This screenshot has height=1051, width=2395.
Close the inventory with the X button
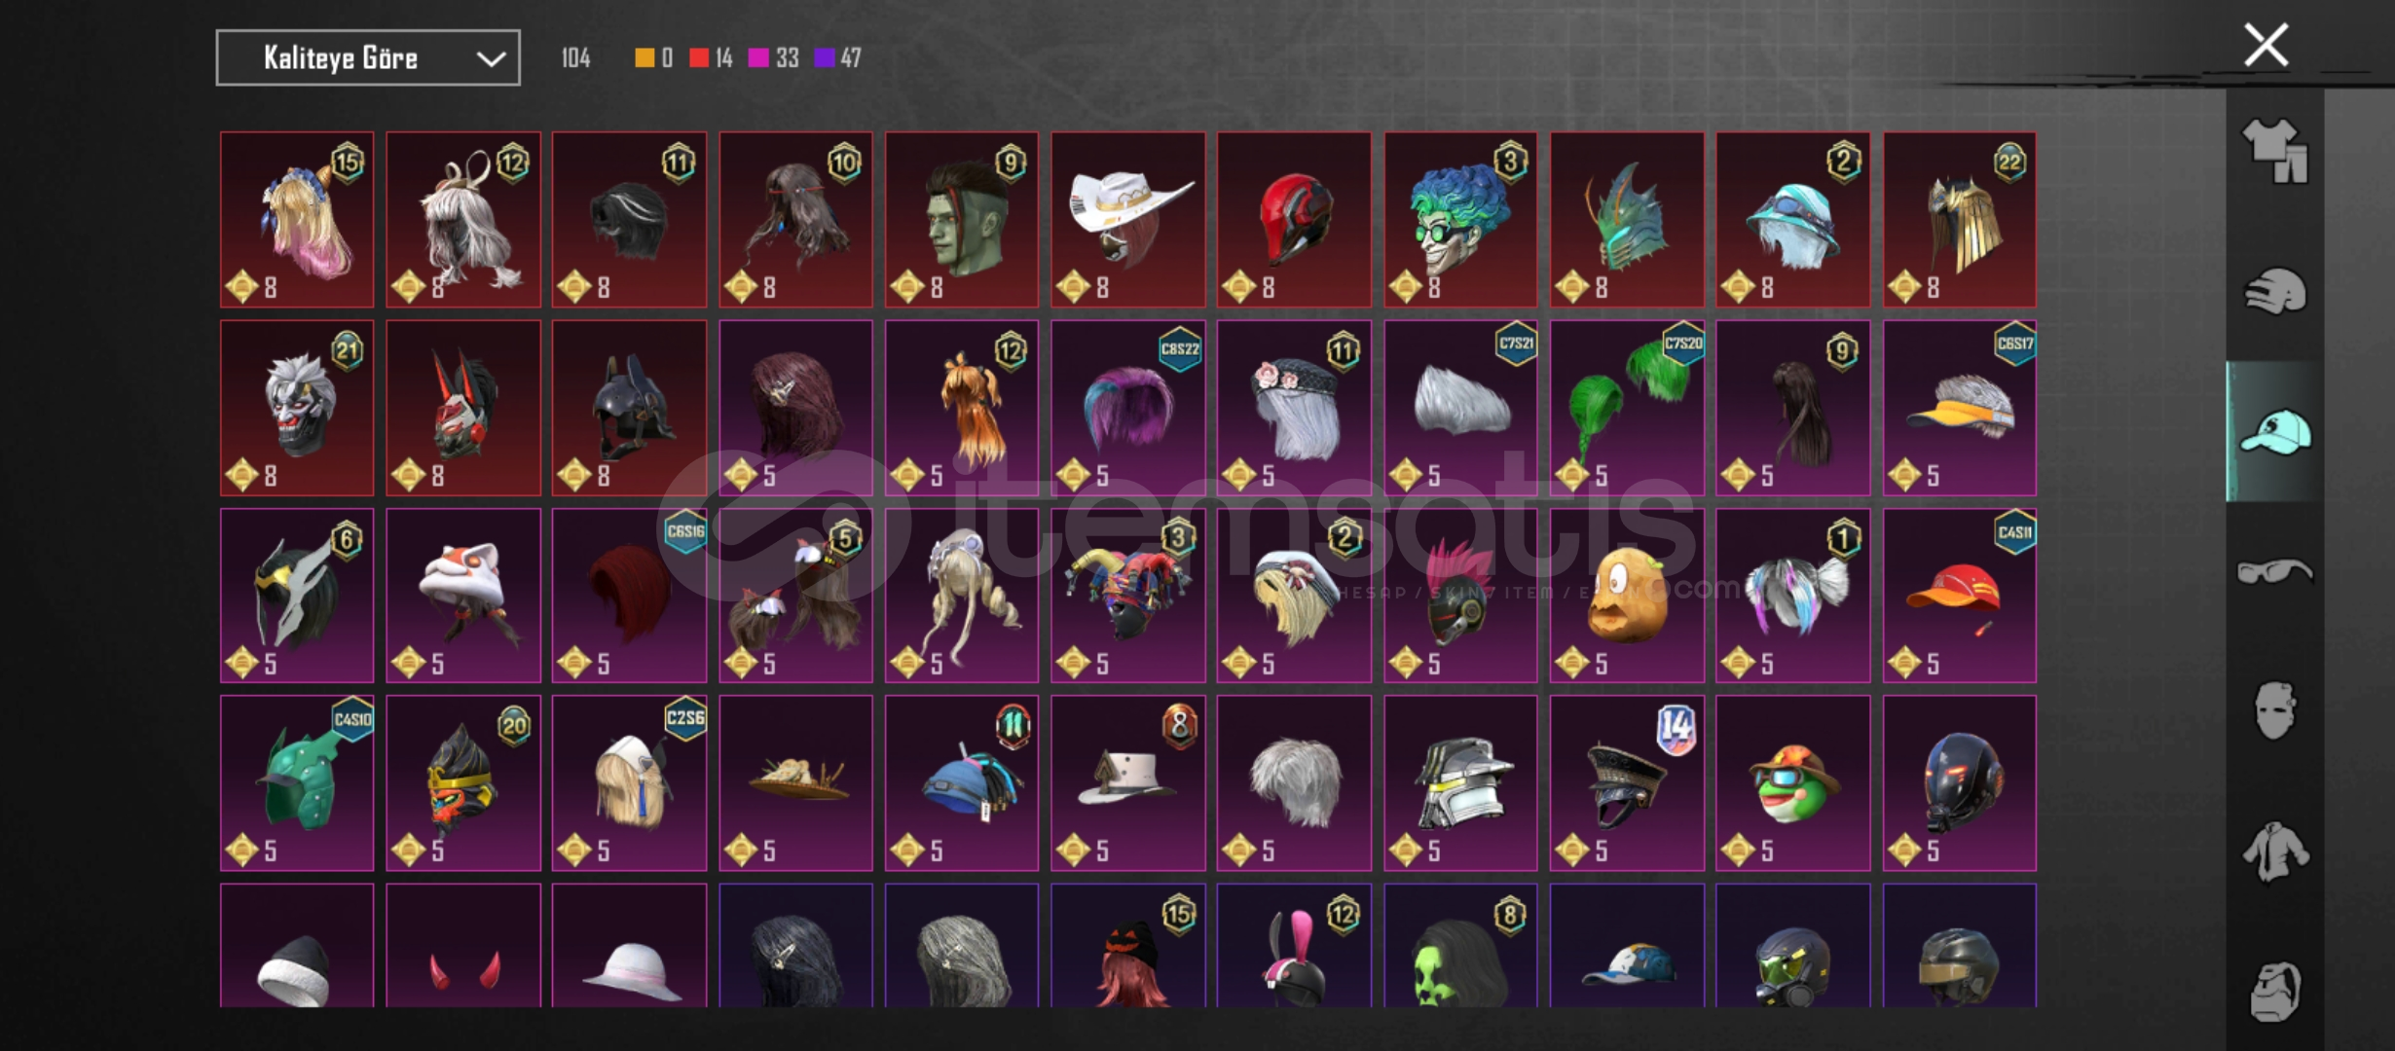coord(2266,46)
